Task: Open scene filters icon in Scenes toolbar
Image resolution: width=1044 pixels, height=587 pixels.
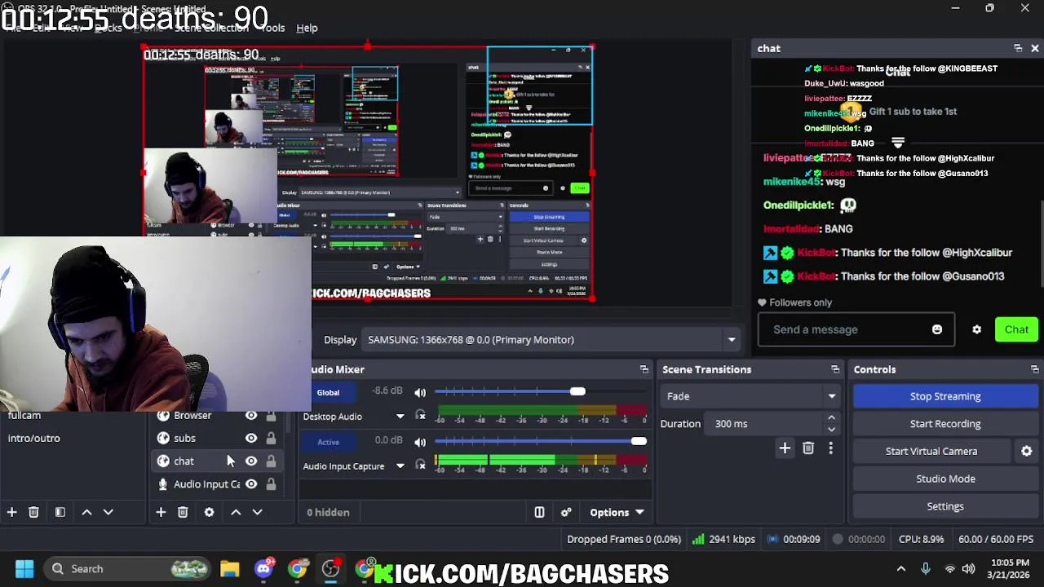Action: tap(60, 512)
